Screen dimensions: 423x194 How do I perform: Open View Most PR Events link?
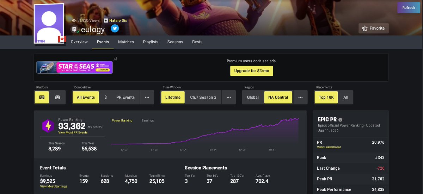(73, 132)
